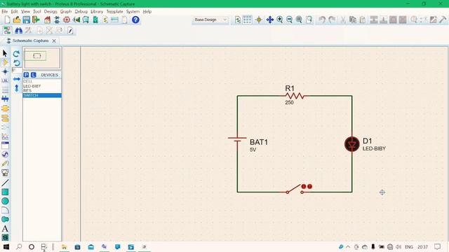
Task: Flip vertically with the Y-mirror icon
Action: click(x=17, y=88)
